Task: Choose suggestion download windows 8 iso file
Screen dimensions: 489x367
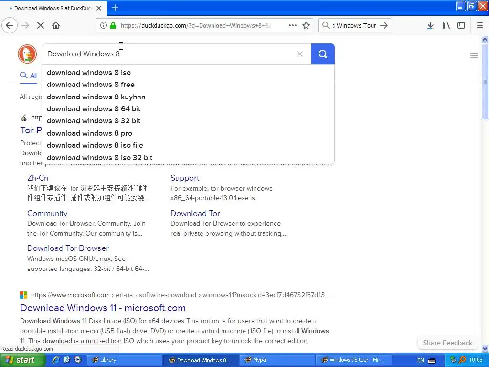Action: click(x=188, y=145)
